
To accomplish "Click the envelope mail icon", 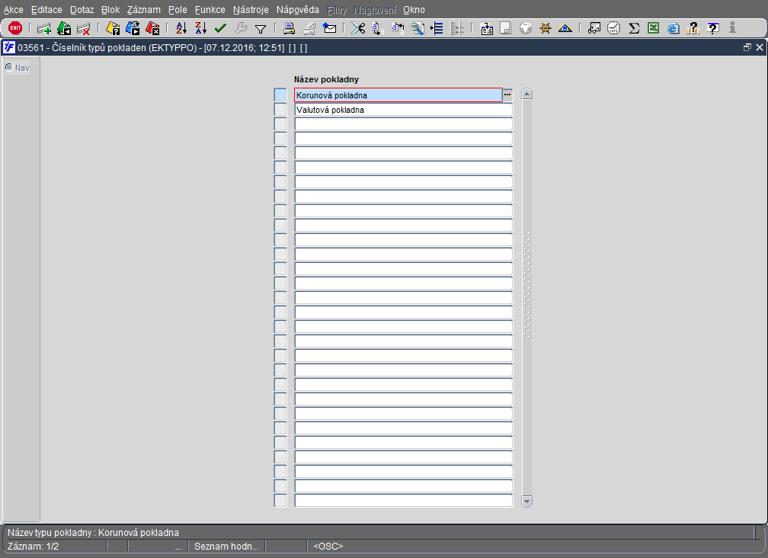I will (x=330, y=28).
